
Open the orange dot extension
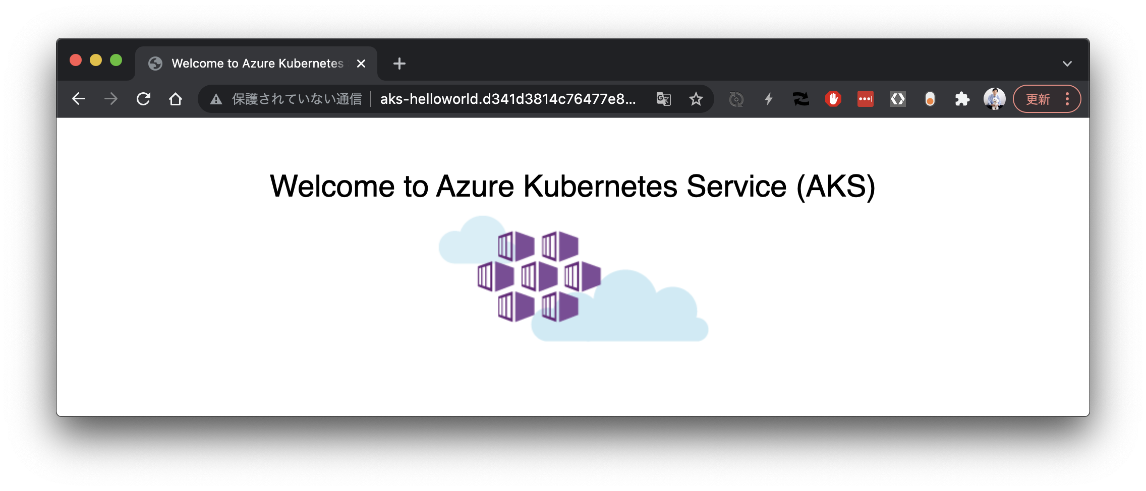click(930, 99)
